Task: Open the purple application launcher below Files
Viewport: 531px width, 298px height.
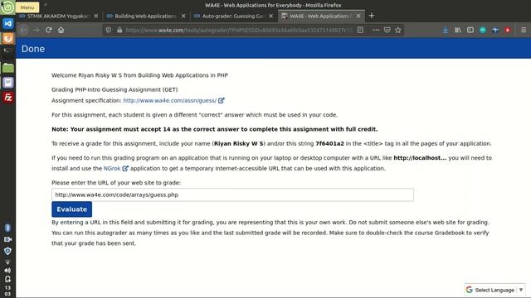Action: (x=7, y=83)
